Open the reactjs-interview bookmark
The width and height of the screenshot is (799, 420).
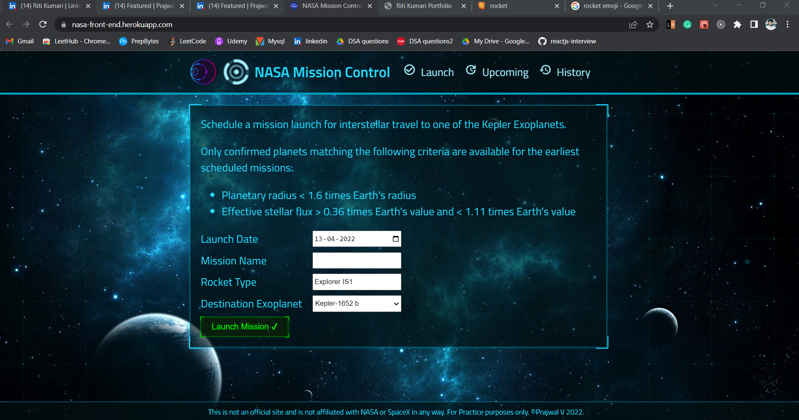pos(567,41)
